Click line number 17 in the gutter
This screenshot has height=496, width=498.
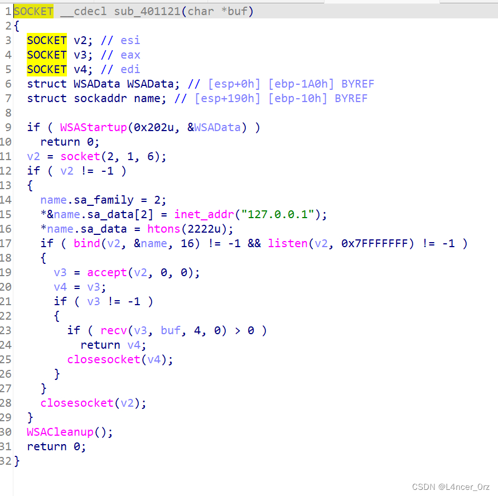(x=6, y=243)
